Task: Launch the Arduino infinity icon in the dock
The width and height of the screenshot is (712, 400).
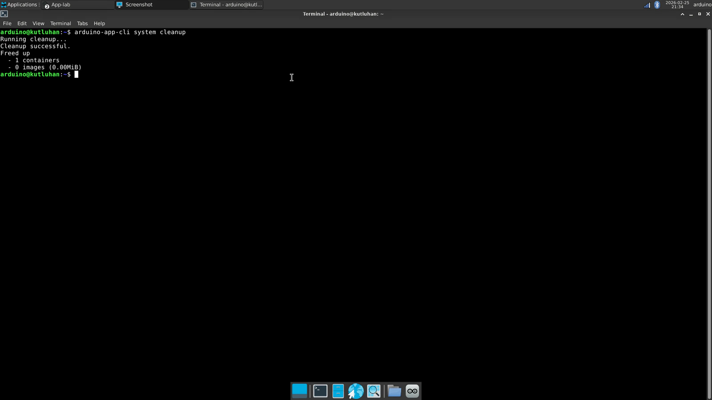Action: 413,391
